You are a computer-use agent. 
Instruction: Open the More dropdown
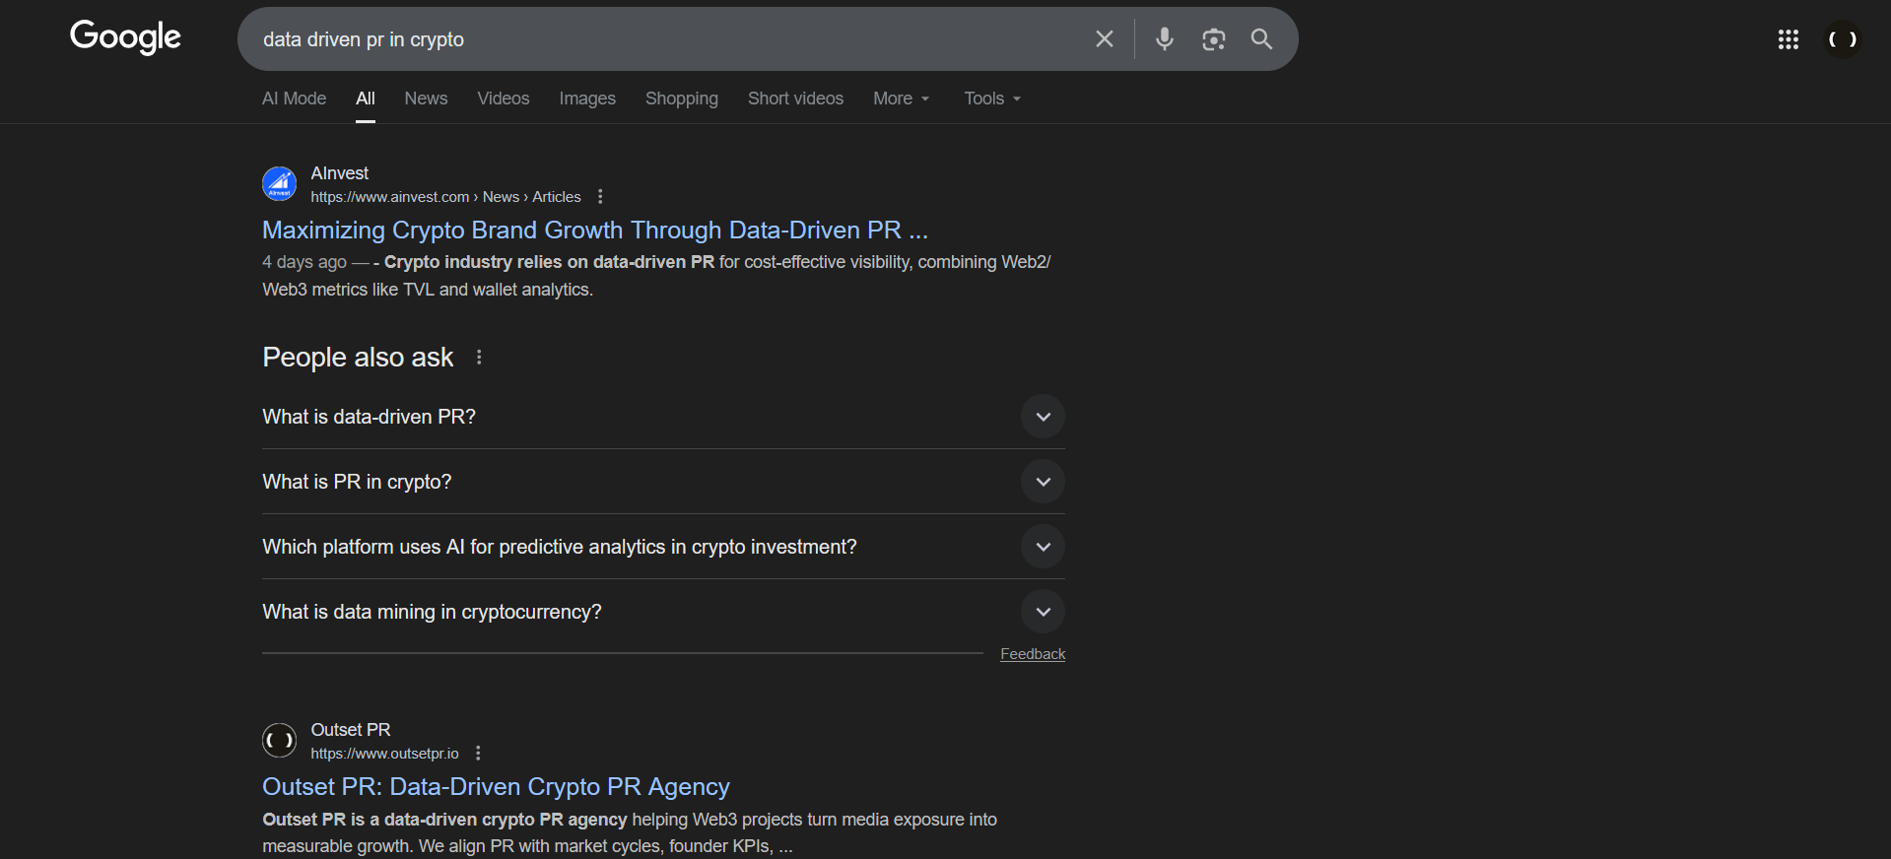pyautogui.click(x=901, y=99)
